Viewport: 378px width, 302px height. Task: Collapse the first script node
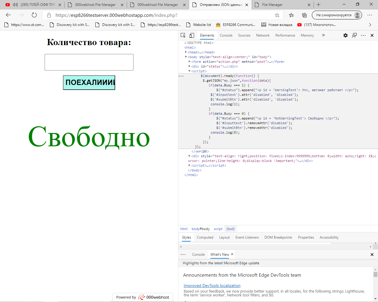click(189, 71)
